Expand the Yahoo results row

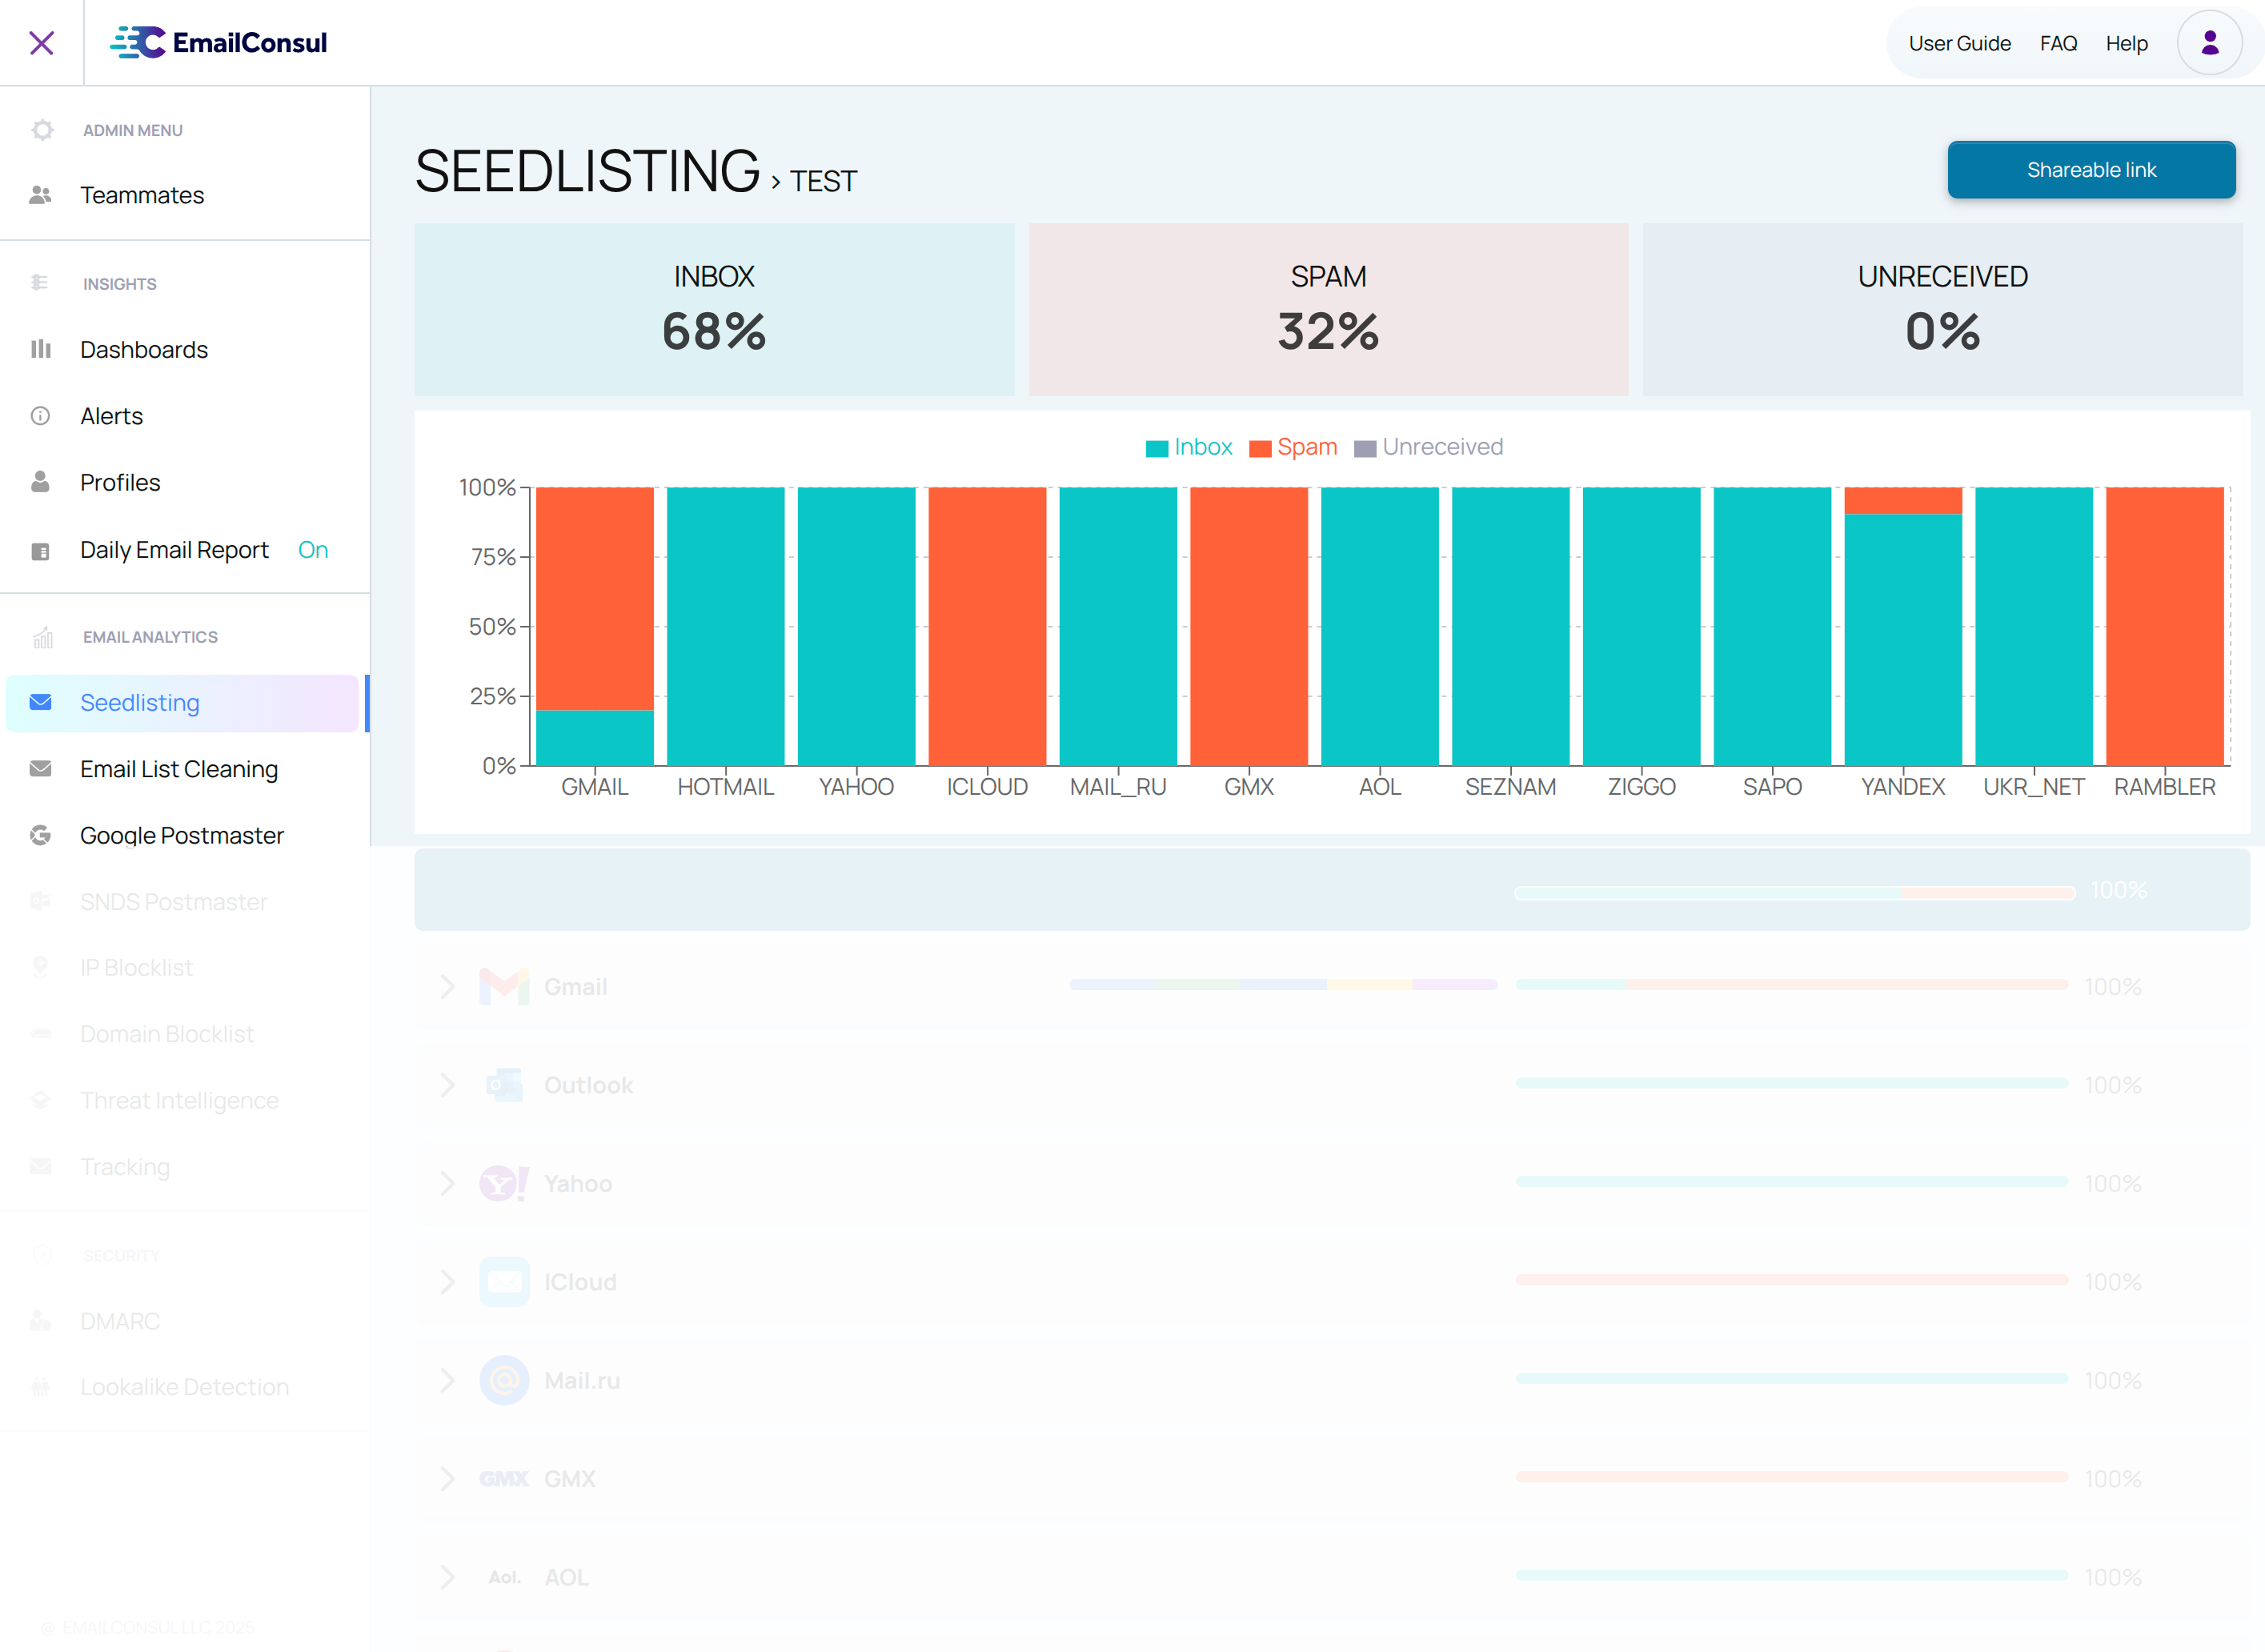(447, 1184)
